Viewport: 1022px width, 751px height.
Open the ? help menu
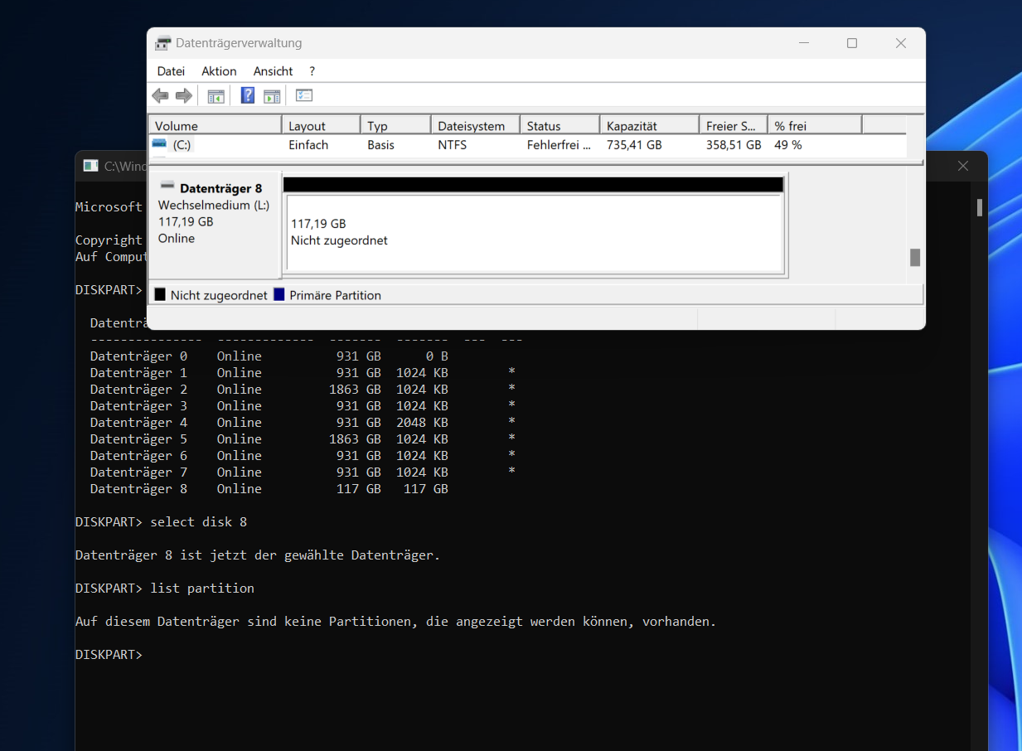coord(312,71)
